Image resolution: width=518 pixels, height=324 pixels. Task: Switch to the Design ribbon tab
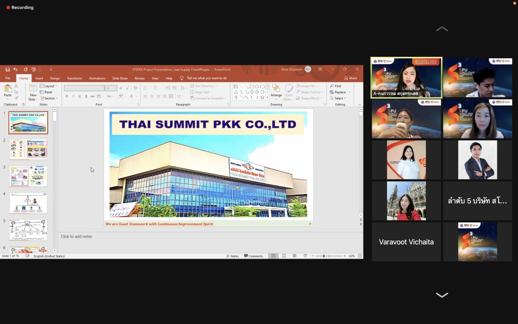(x=55, y=78)
